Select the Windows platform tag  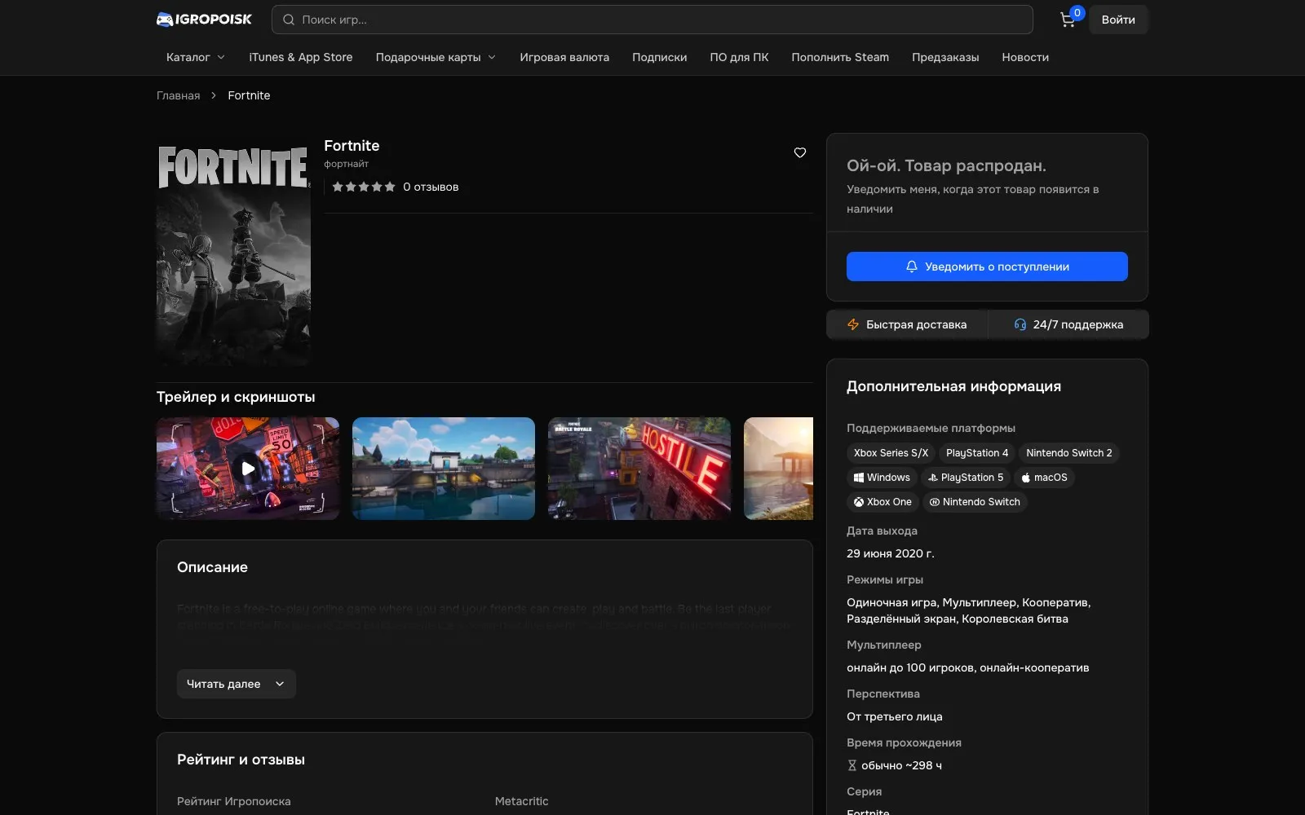pos(882,478)
